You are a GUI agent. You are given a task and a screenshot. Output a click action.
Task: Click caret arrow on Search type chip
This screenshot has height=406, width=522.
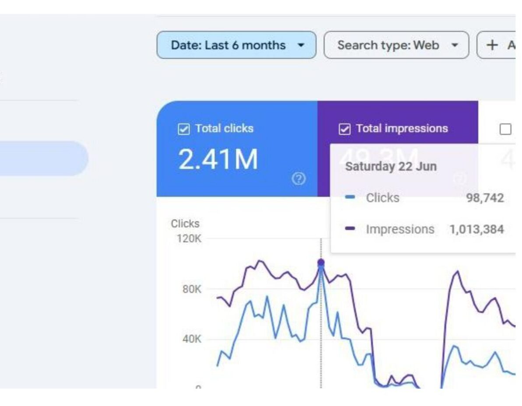pos(454,45)
